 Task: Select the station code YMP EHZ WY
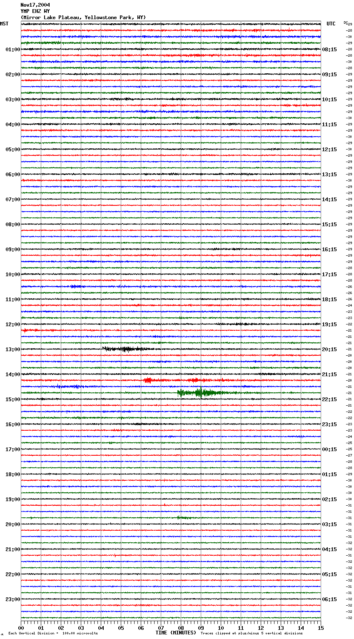[x=35, y=11]
